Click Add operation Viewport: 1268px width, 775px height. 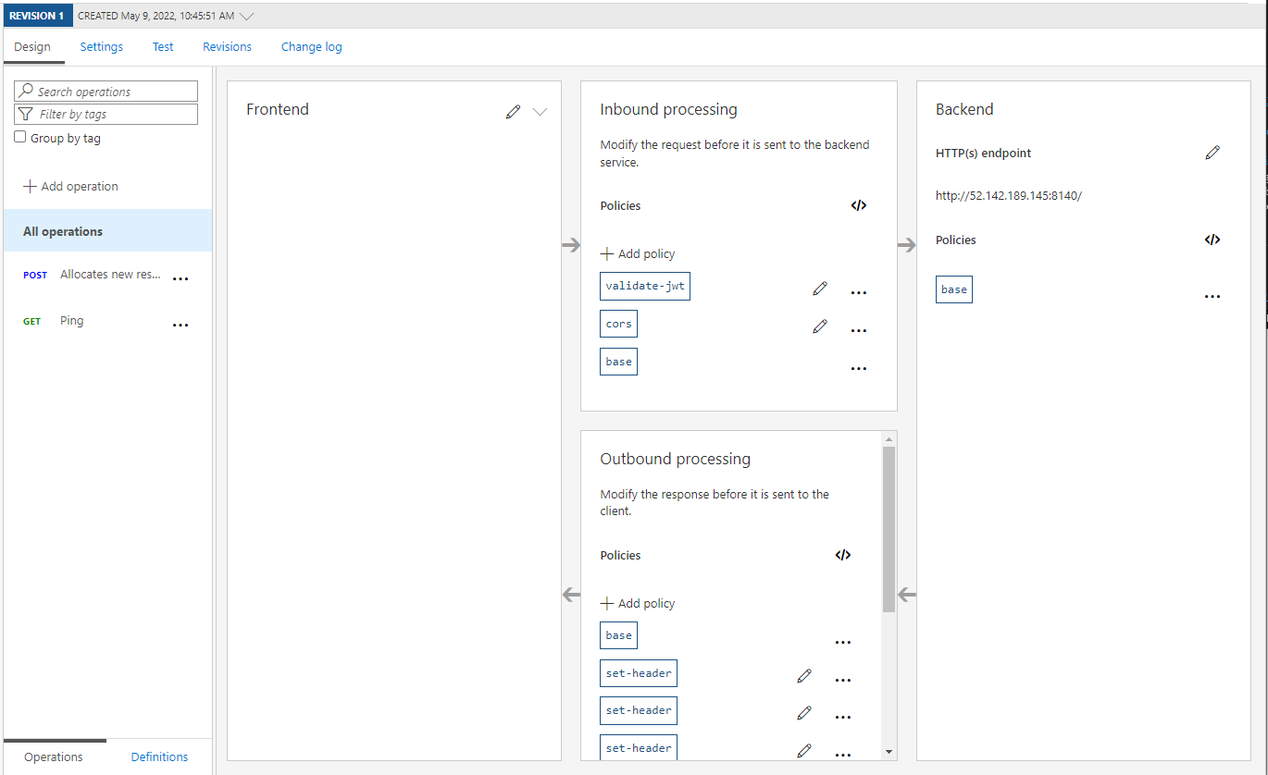point(71,187)
